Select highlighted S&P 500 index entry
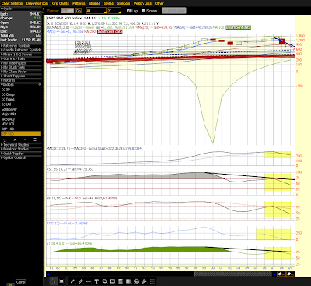This screenshot has width=311, height=286. click(21, 134)
